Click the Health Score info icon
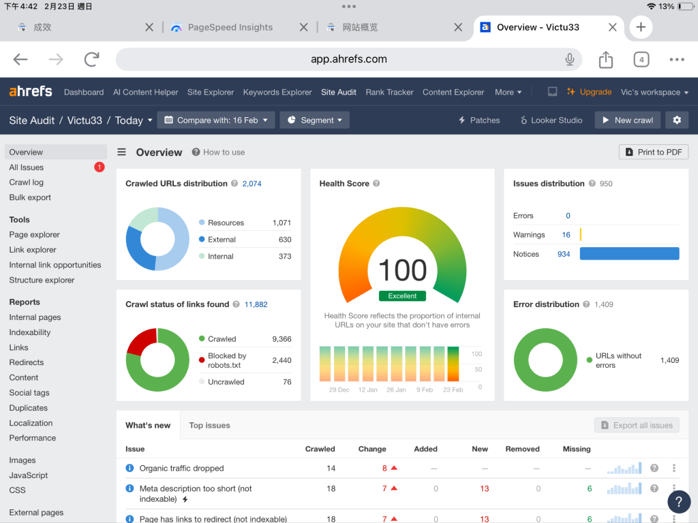Screen dimensions: 698x523 click(x=376, y=184)
